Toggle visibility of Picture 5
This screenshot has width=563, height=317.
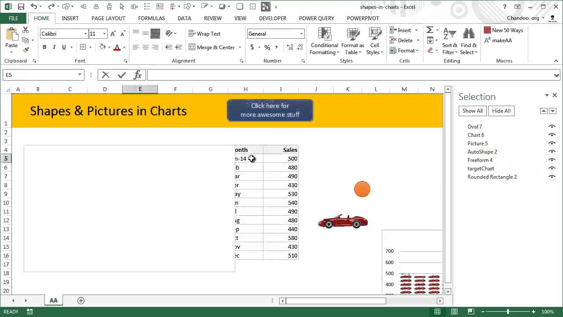(552, 143)
